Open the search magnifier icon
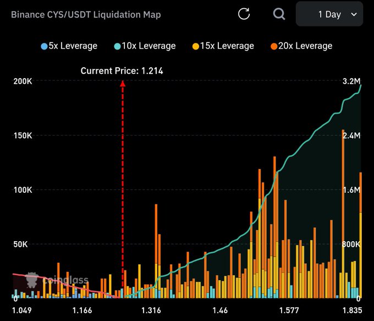 pyautogui.click(x=279, y=14)
